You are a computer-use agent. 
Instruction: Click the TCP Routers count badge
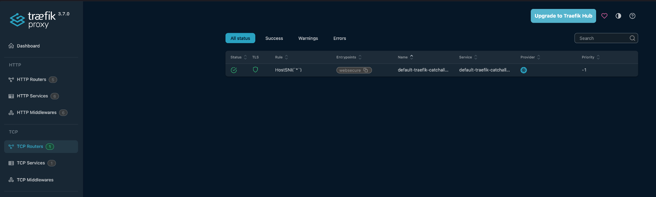point(50,147)
